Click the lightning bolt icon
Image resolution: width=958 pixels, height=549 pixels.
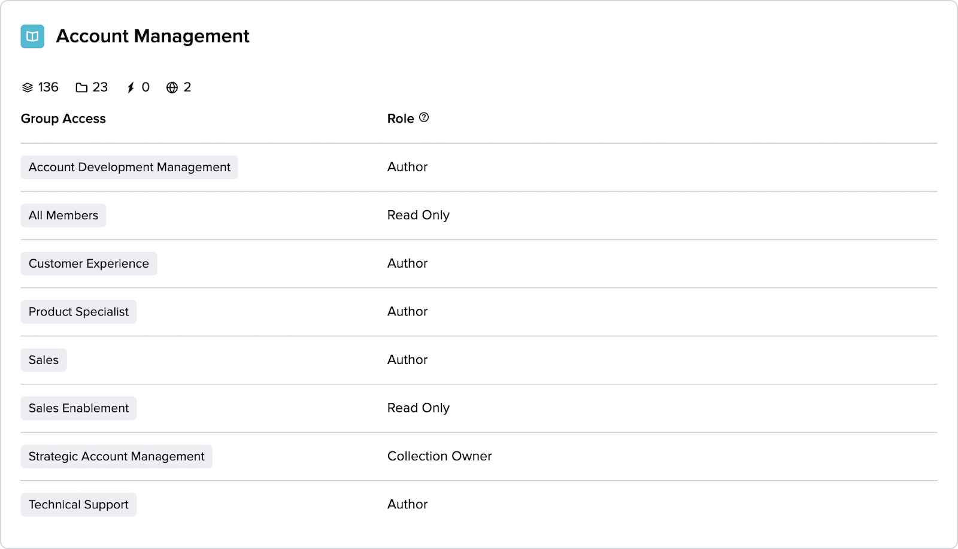(x=131, y=87)
